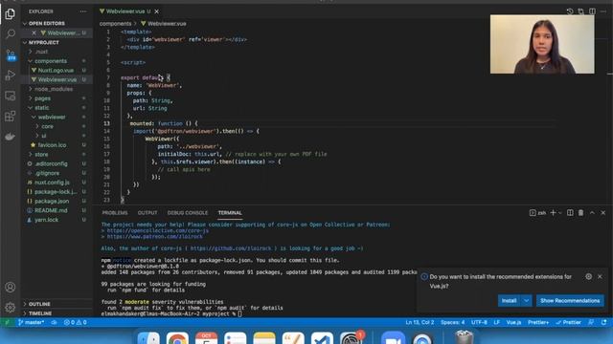613x344 pixels.
Task: Collapse the static folder
Action: (42, 108)
